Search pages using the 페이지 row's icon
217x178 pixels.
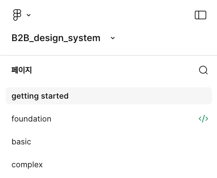(x=203, y=70)
